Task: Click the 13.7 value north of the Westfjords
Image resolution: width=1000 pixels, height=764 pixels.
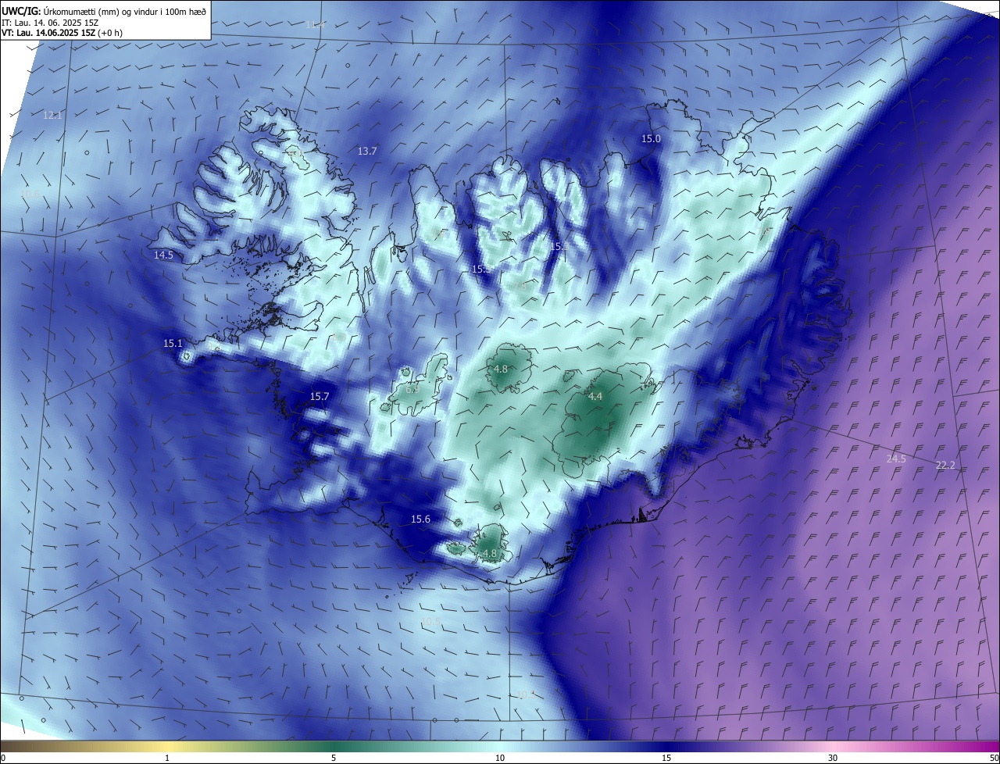Action: click(367, 151)
